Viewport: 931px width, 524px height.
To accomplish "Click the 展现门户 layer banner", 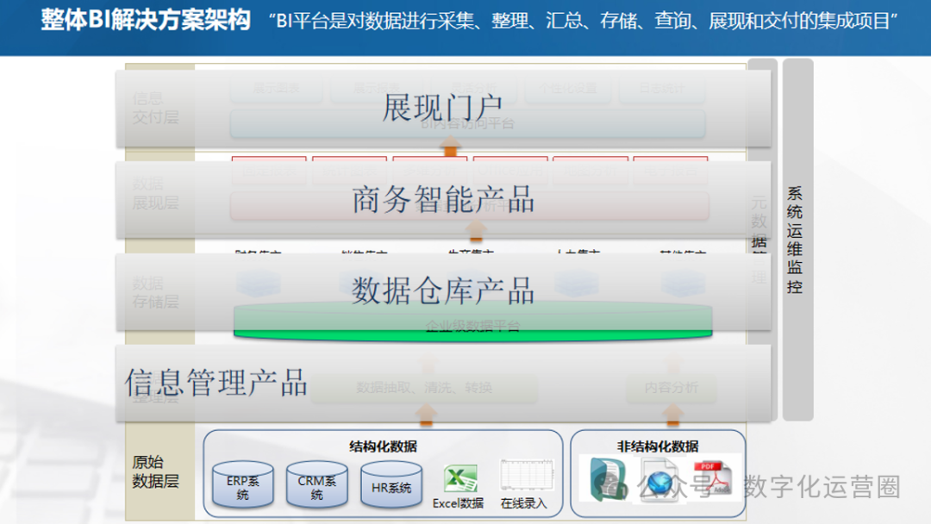I will (443, 109).
